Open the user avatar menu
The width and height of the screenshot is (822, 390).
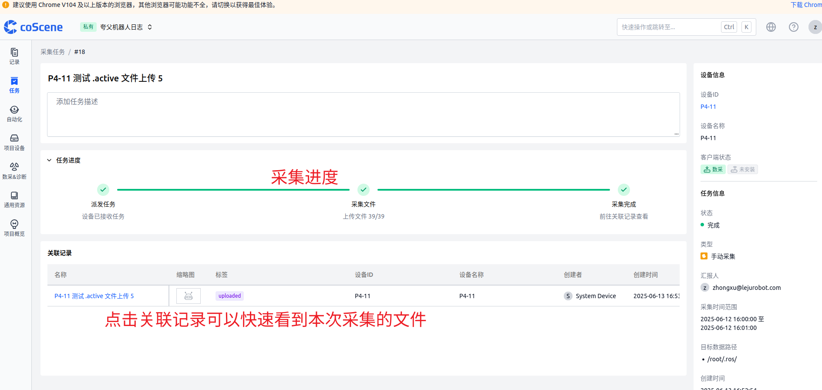pos(815,27)
